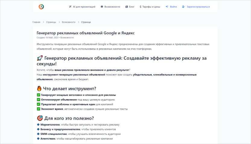Click the chevron after Страницы in the breadcrumbs
This screenshot has height=144, width=251.
tap(59, 22)
